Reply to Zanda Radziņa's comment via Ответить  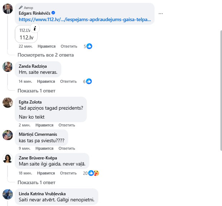coord(69,81)
